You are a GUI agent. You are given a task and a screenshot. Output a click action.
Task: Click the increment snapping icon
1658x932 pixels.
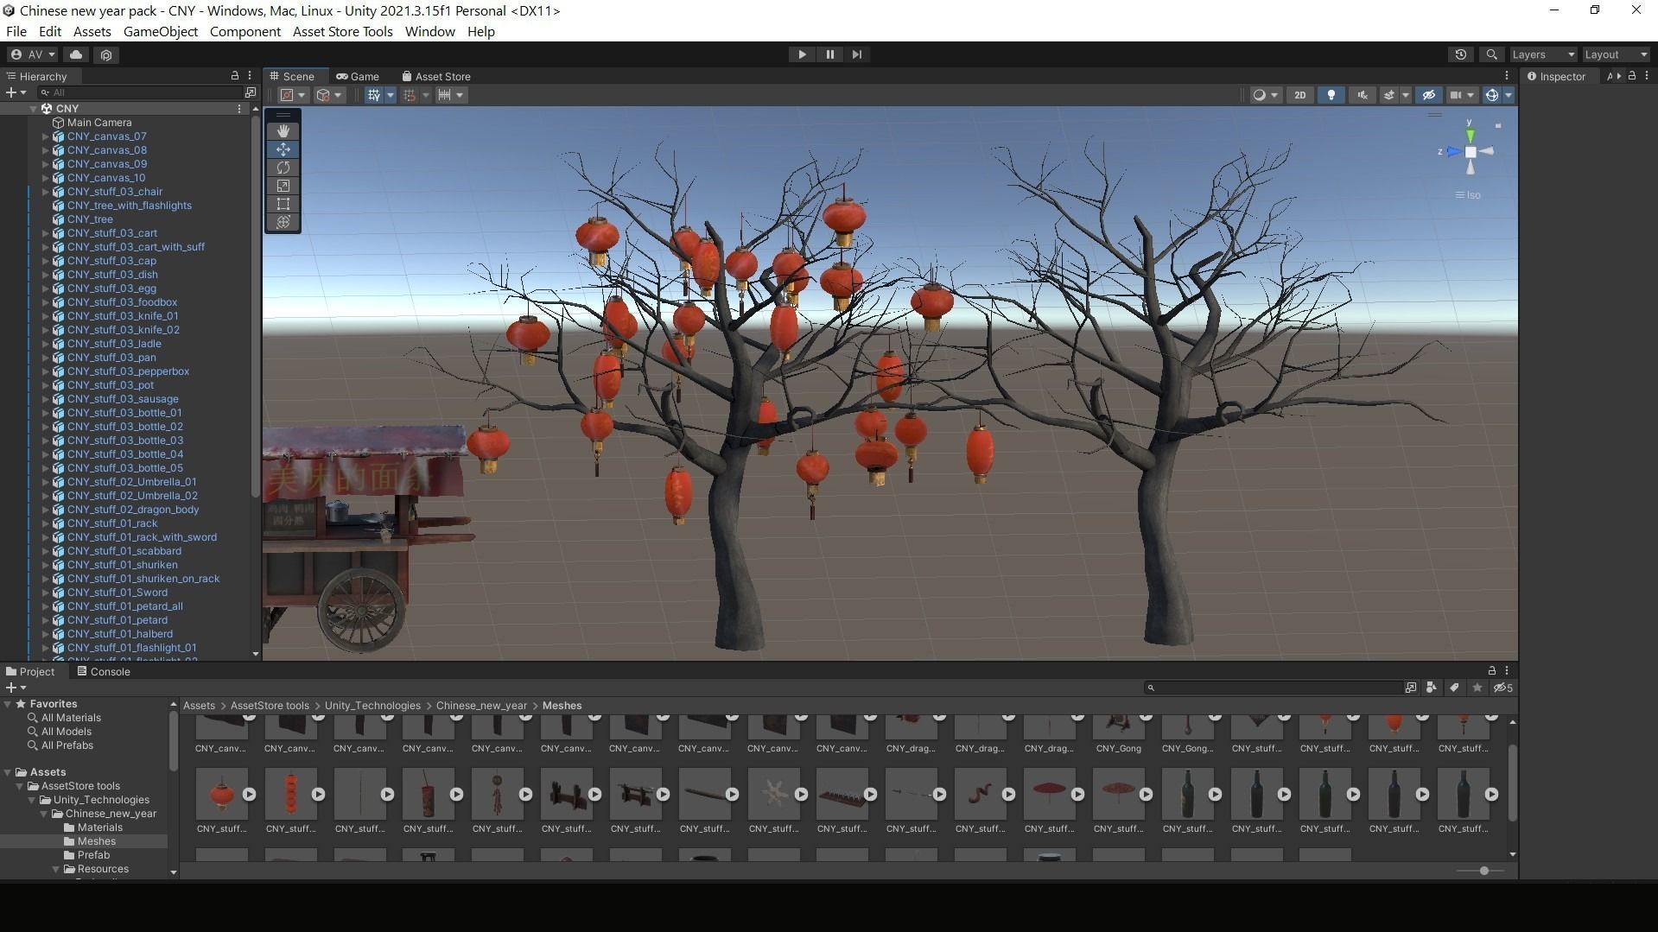pyautogui.click(x=444, y=95)
